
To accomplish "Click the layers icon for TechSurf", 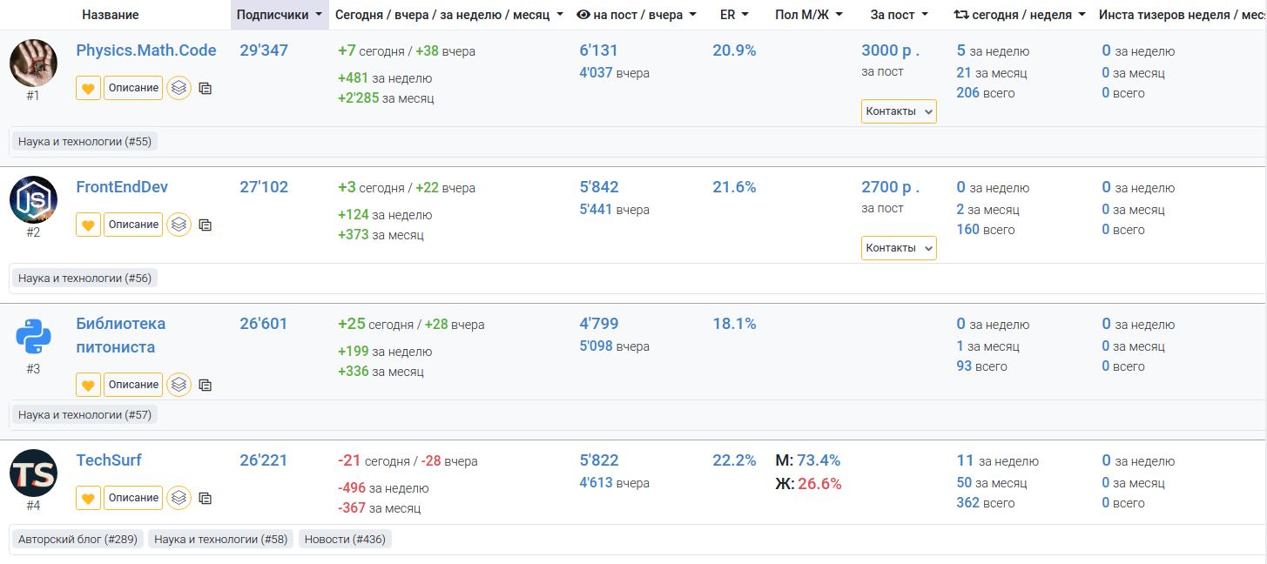I will [x=179, y=498].
